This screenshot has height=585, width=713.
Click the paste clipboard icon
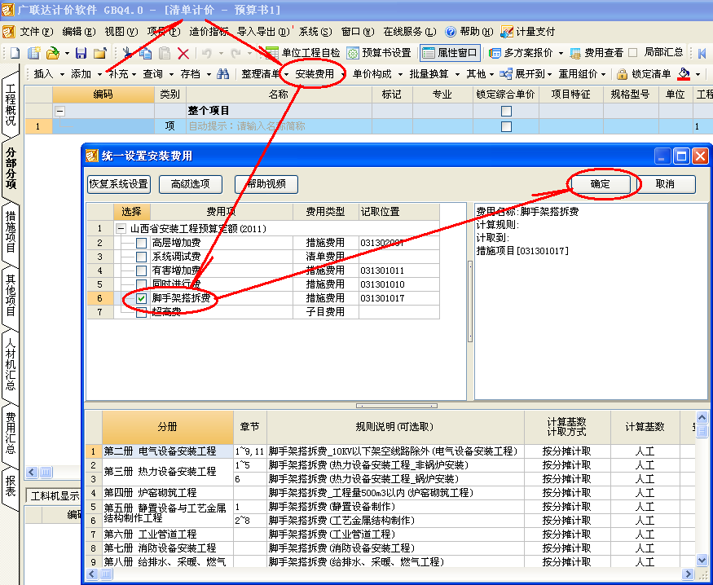(x=165, y=53)
